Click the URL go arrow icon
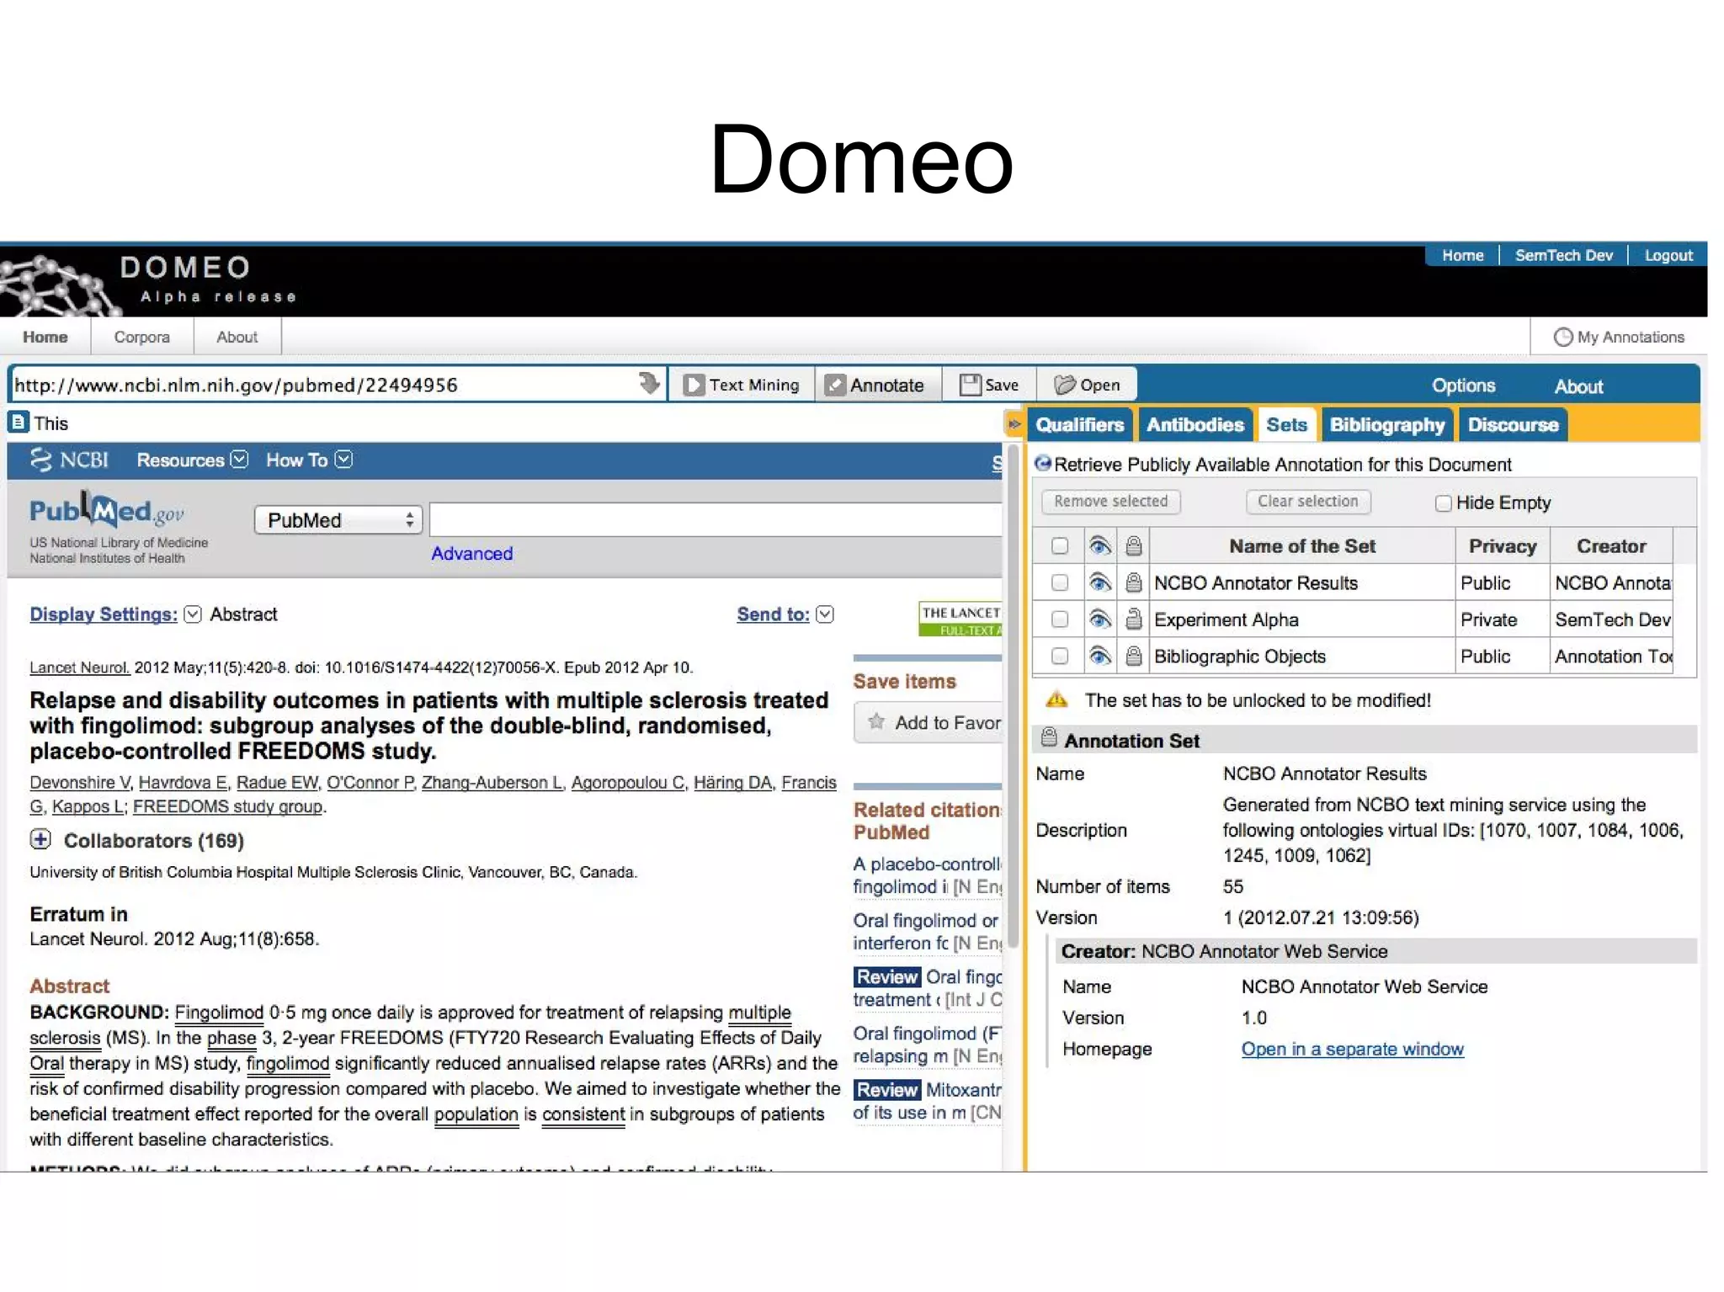 tap(649, 384)
